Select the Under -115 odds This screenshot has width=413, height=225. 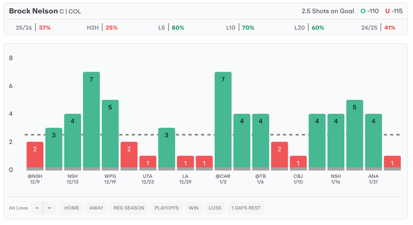point(394,11)
